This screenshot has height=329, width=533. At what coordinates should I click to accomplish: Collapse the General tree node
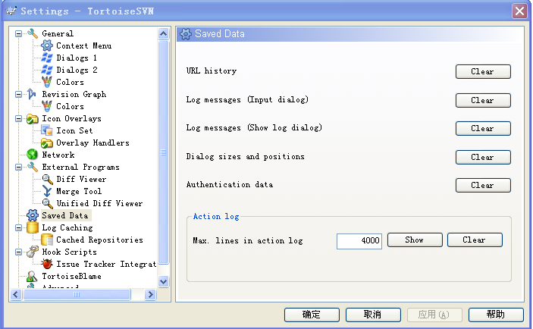18,33
